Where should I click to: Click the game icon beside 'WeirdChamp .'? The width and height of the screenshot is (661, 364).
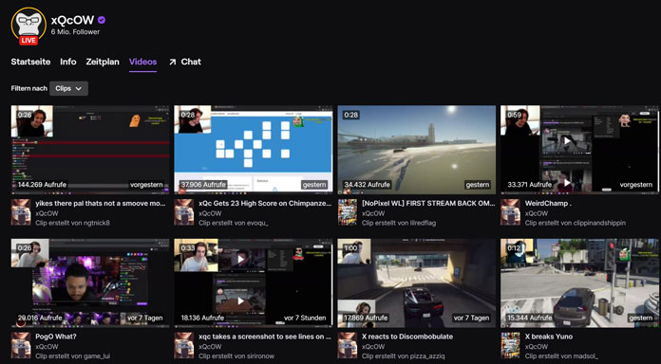pos(511,212)
